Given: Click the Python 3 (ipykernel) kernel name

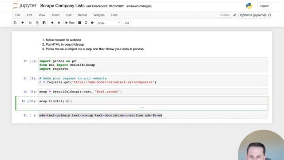Looking at the screenshot, I should point(253,15).
